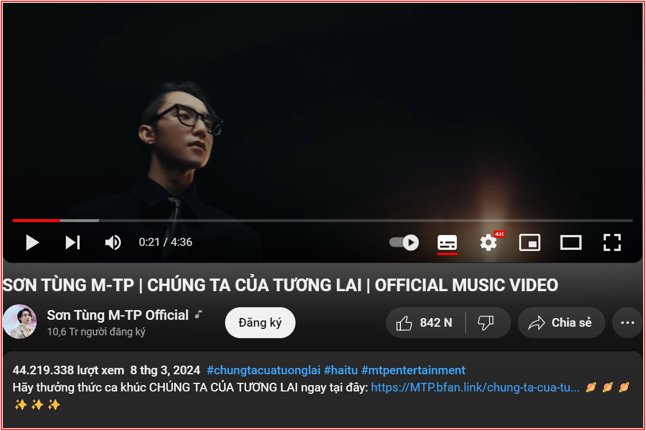Enable miniplayer mode
Screen dimensions: 646x431
[530, 242]
